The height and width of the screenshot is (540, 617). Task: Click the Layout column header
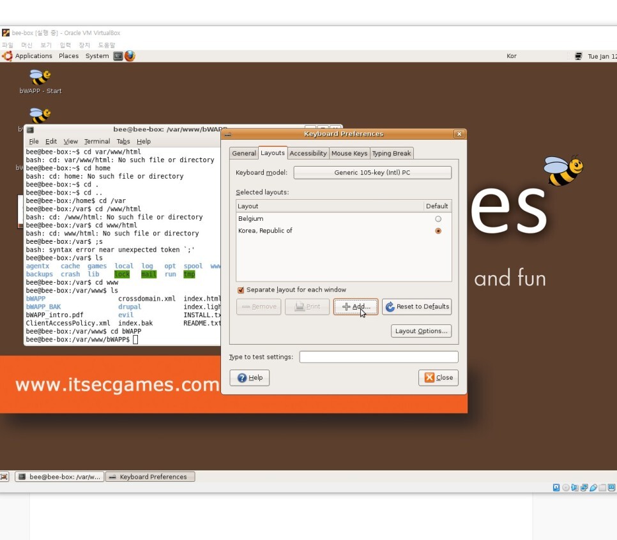click(330, 206)
